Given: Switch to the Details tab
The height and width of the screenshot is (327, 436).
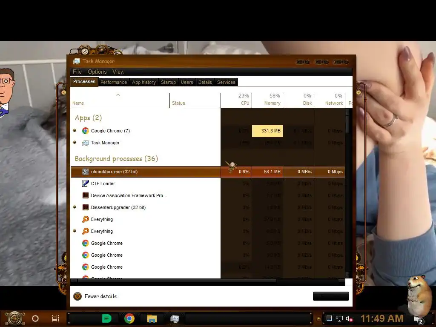Looking at the screenshot, I should pyautogui.click(x=205, y=82).
